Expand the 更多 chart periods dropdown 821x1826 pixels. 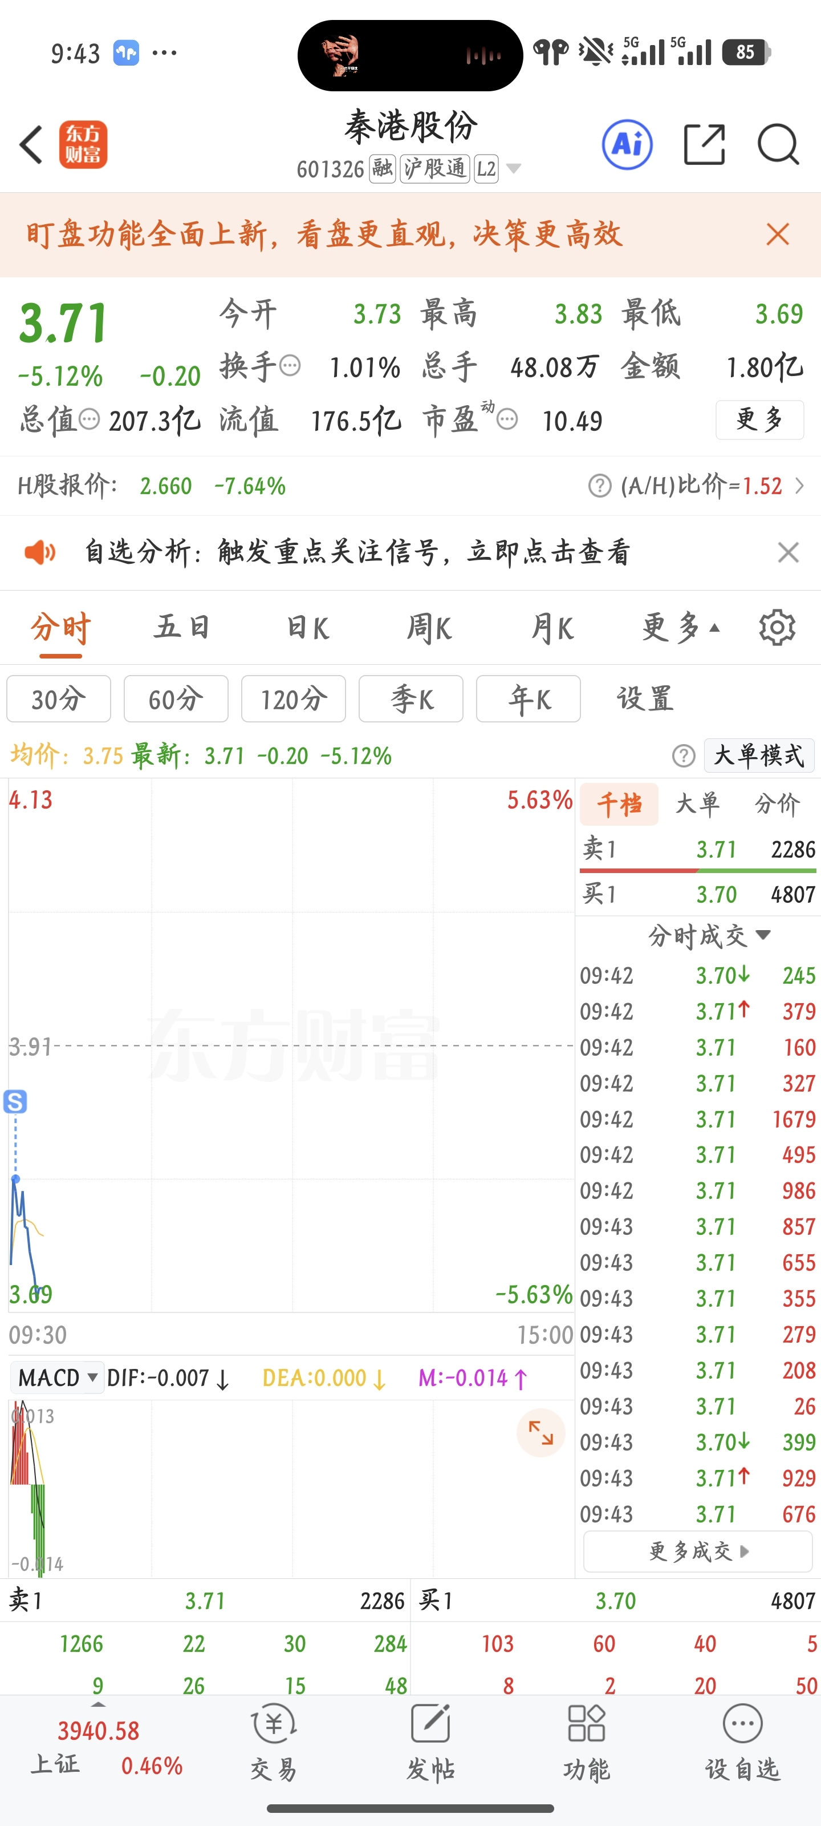pyautogui.click(x=681, y=627)
